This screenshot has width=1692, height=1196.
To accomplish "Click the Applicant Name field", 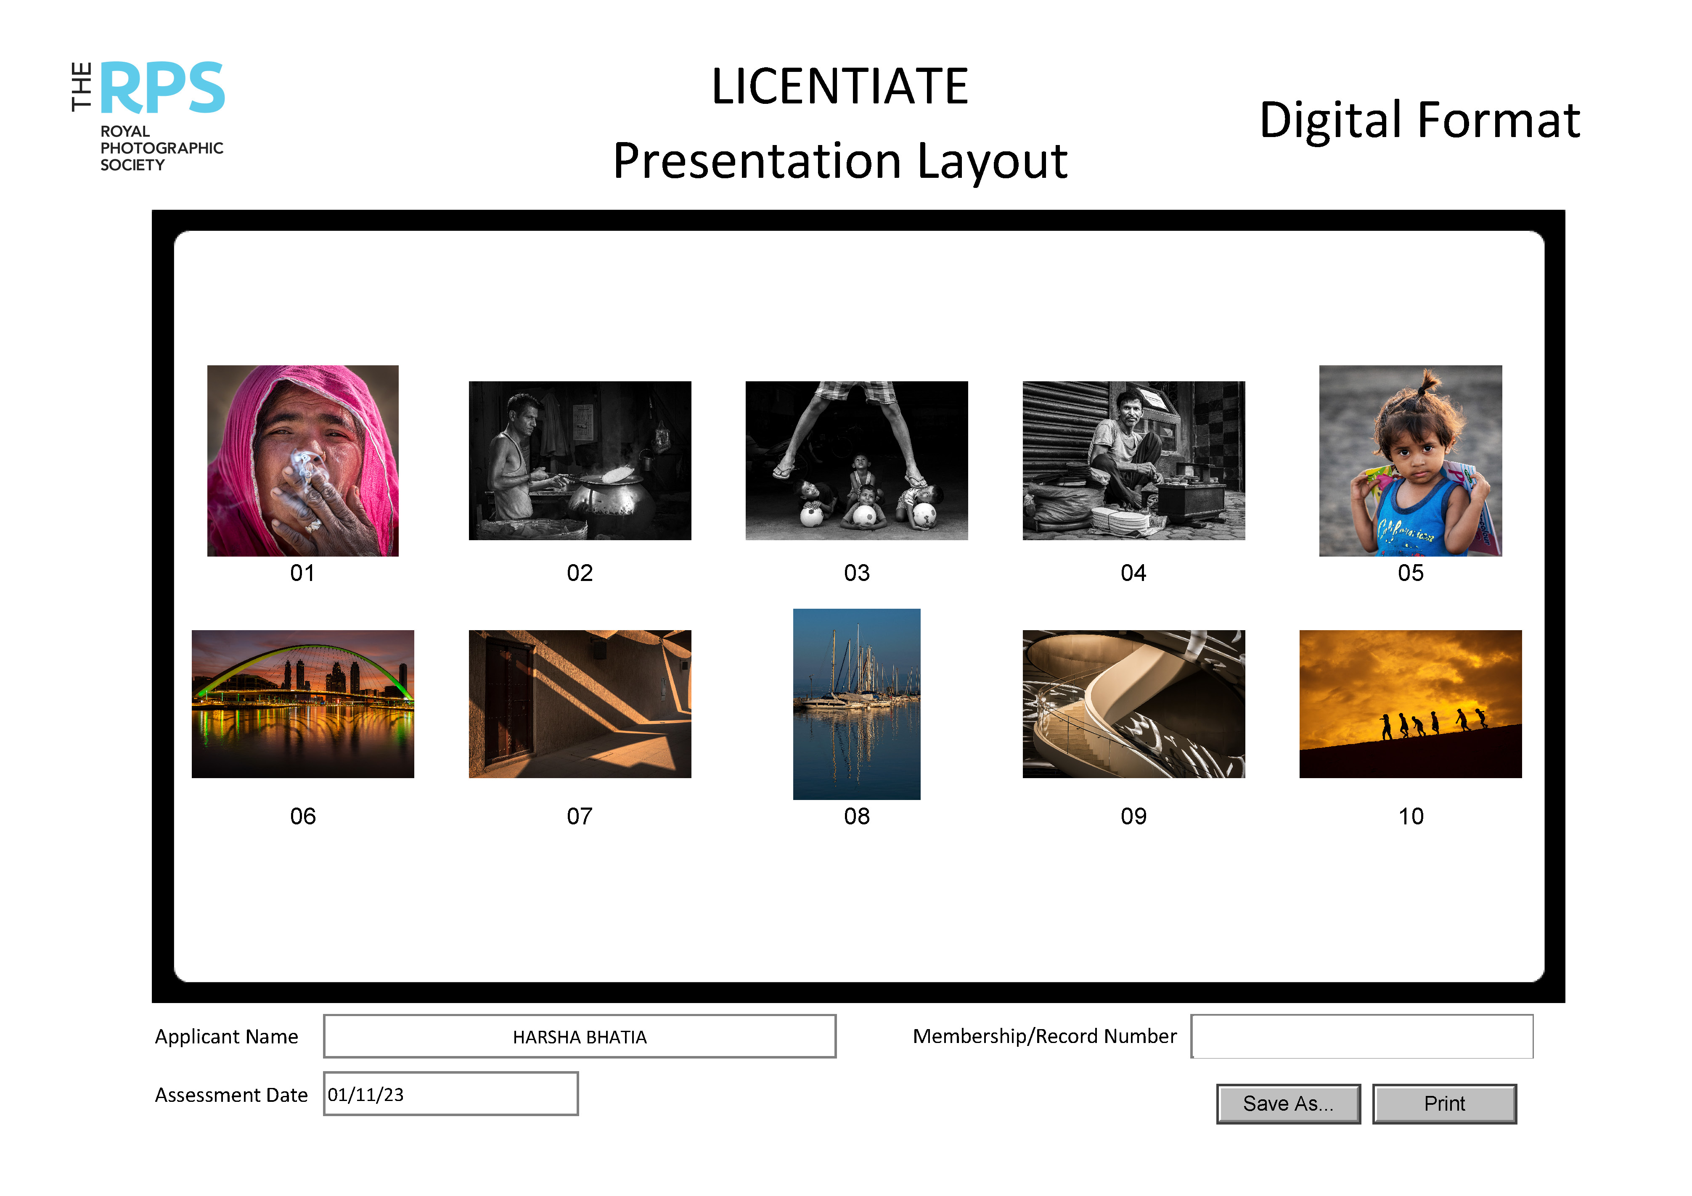I will (579, 1036).
